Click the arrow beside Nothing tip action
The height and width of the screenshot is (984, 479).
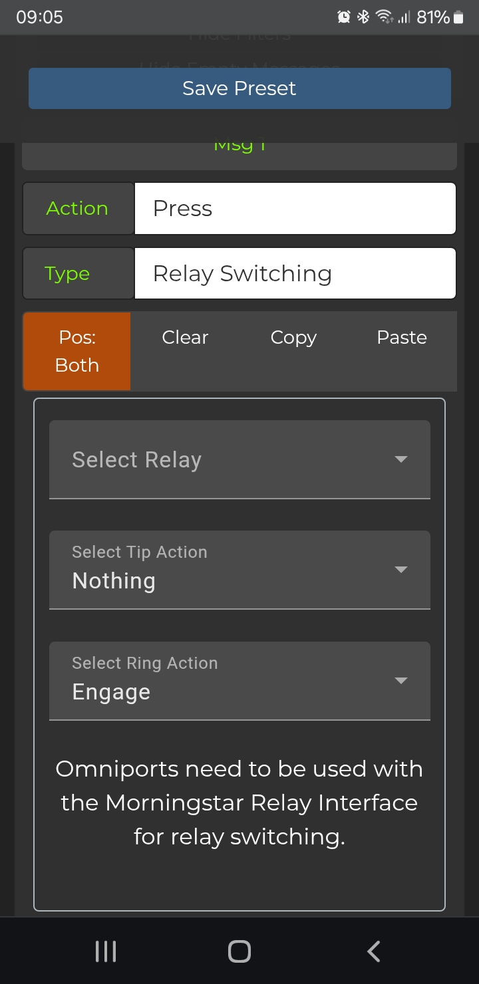tap(400, 570)
